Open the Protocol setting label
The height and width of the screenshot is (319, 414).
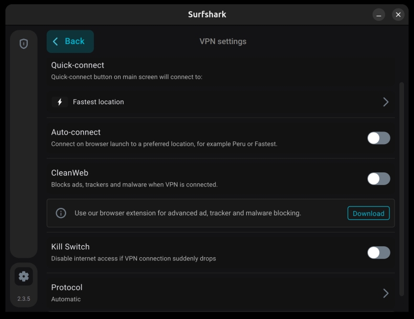click(x=67, y=288)
